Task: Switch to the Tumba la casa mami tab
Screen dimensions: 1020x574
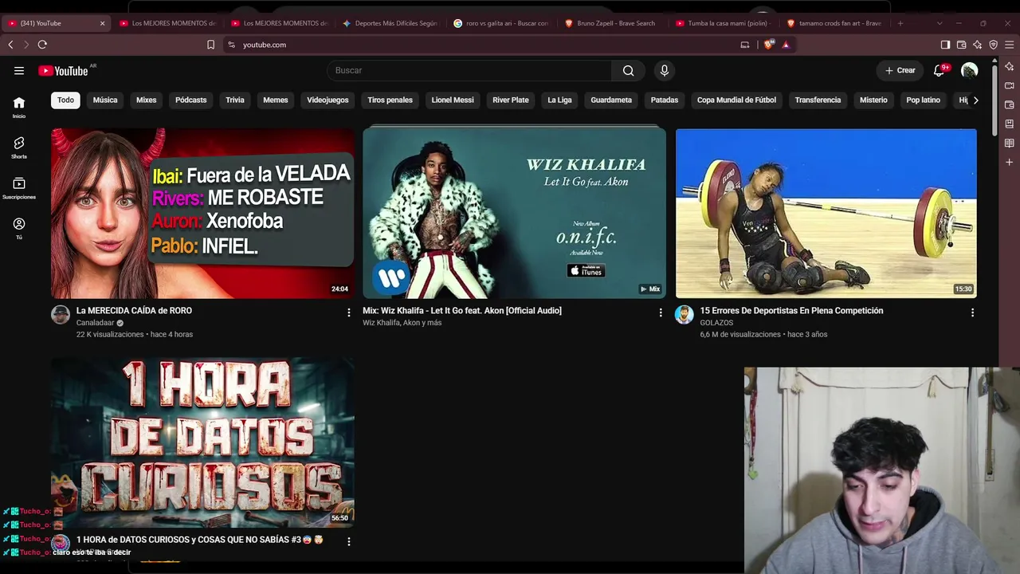Action: [x=723, y=23]
